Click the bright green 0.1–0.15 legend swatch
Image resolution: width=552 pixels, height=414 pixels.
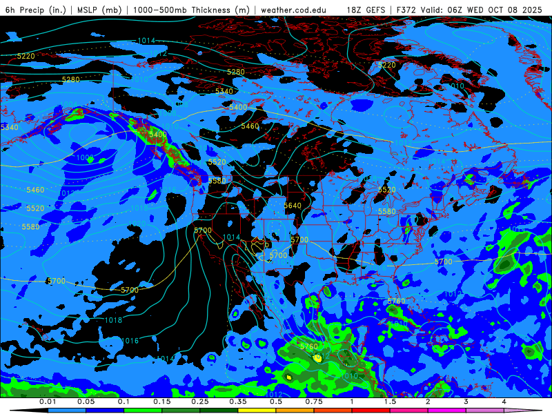(144, 411)
